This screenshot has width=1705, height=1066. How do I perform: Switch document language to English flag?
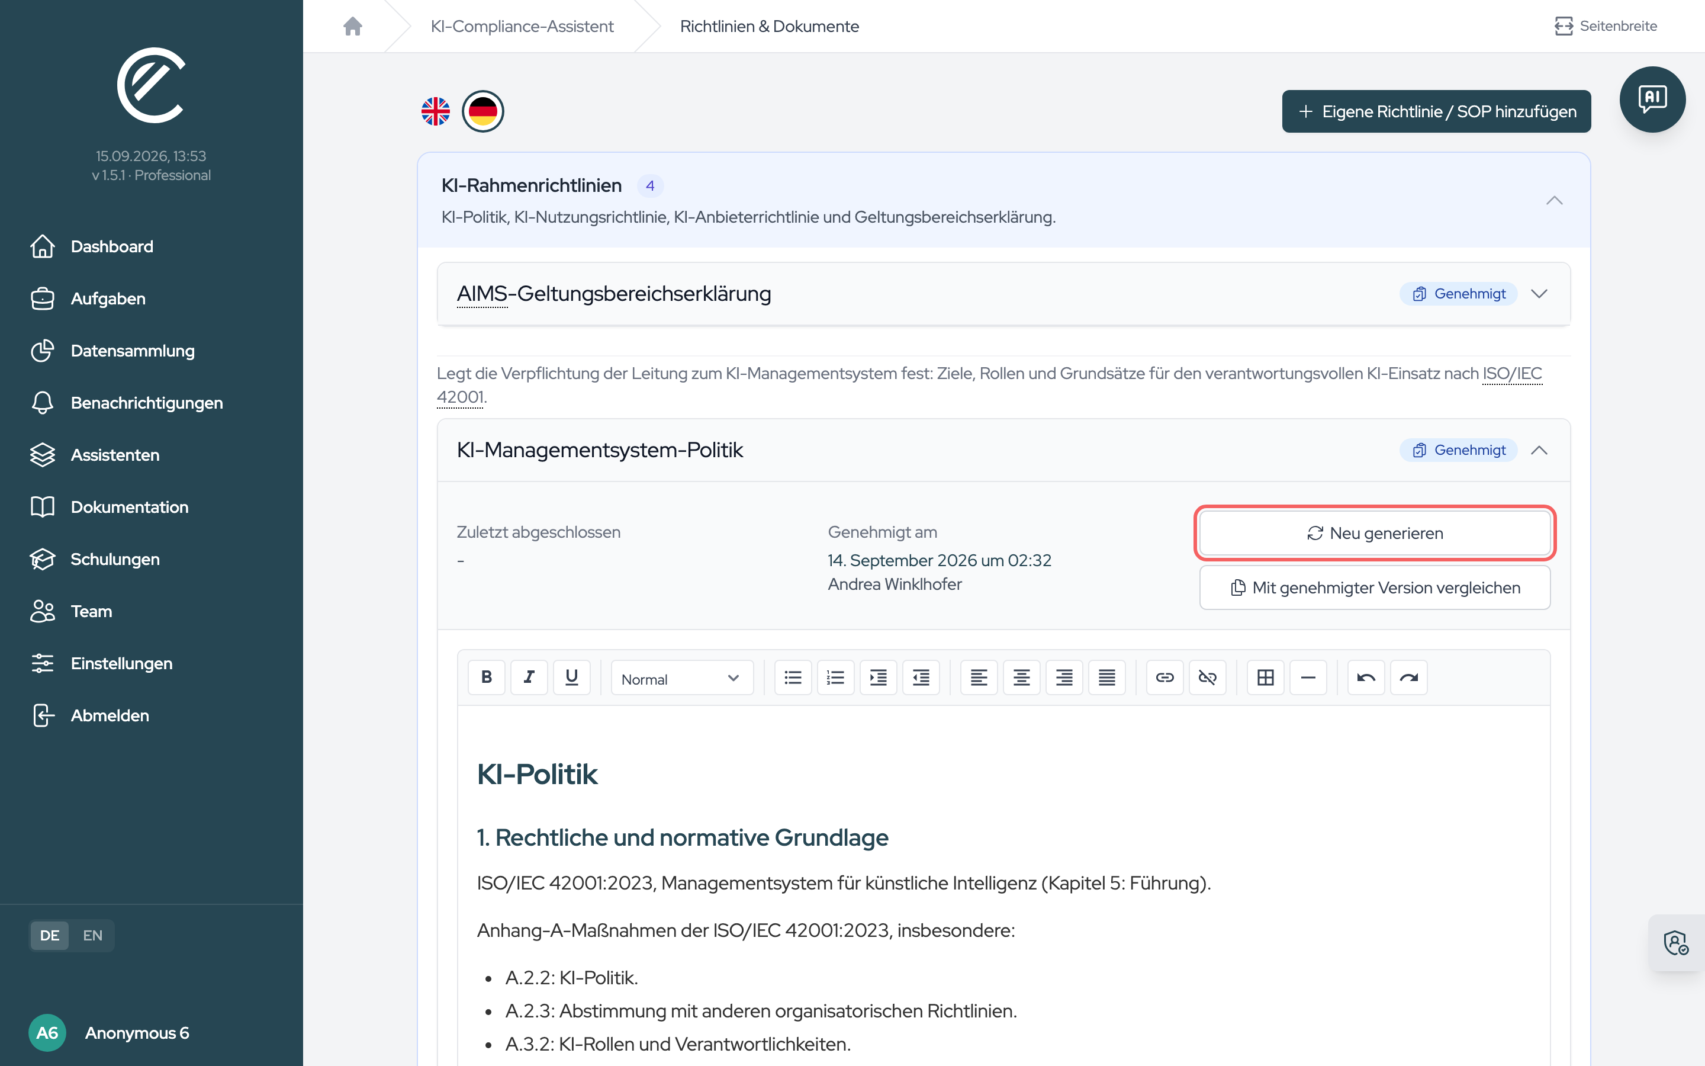tap(435, 111)
